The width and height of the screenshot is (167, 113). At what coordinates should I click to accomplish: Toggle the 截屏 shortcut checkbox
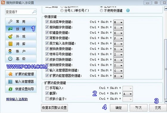coord(47,93)
